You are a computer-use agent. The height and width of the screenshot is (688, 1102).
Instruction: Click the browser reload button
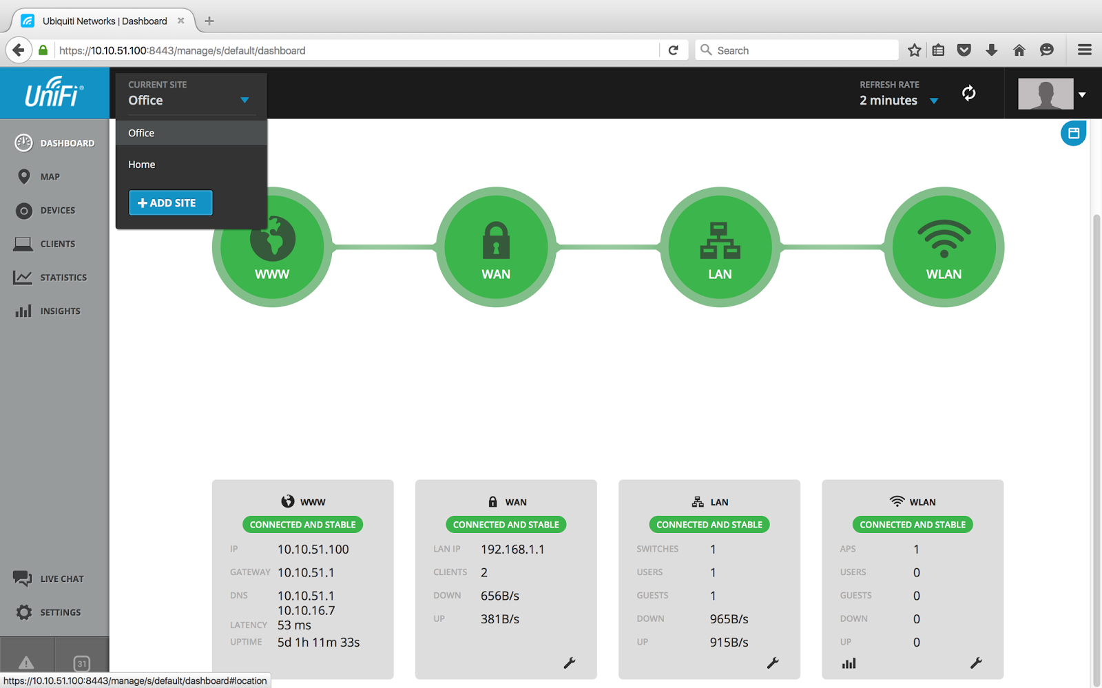point(674,50)
